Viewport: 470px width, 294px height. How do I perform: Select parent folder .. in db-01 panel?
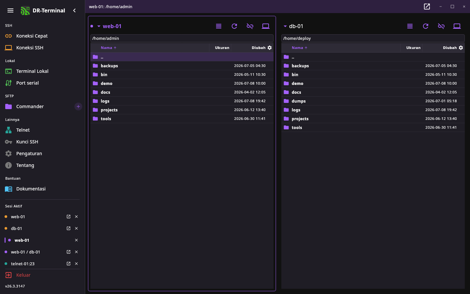click(373, 57)
